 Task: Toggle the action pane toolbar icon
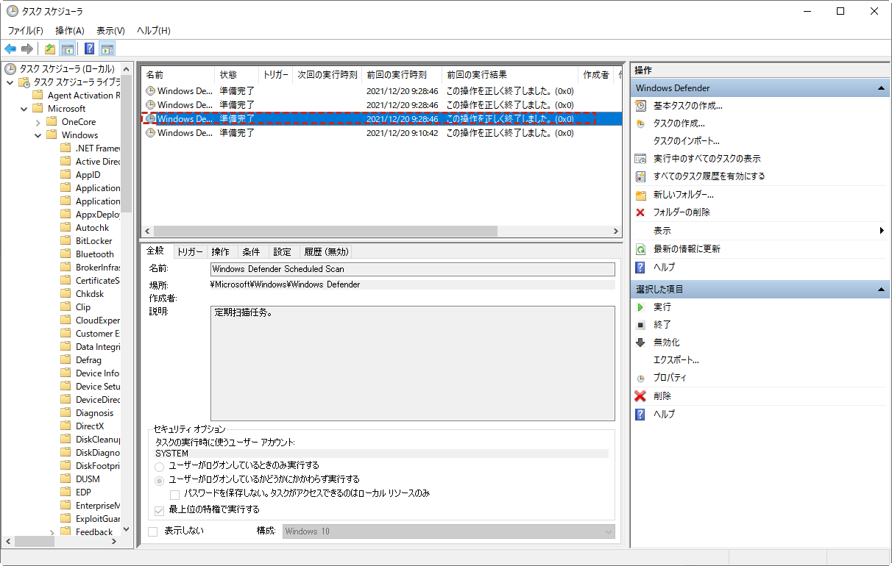107,49
